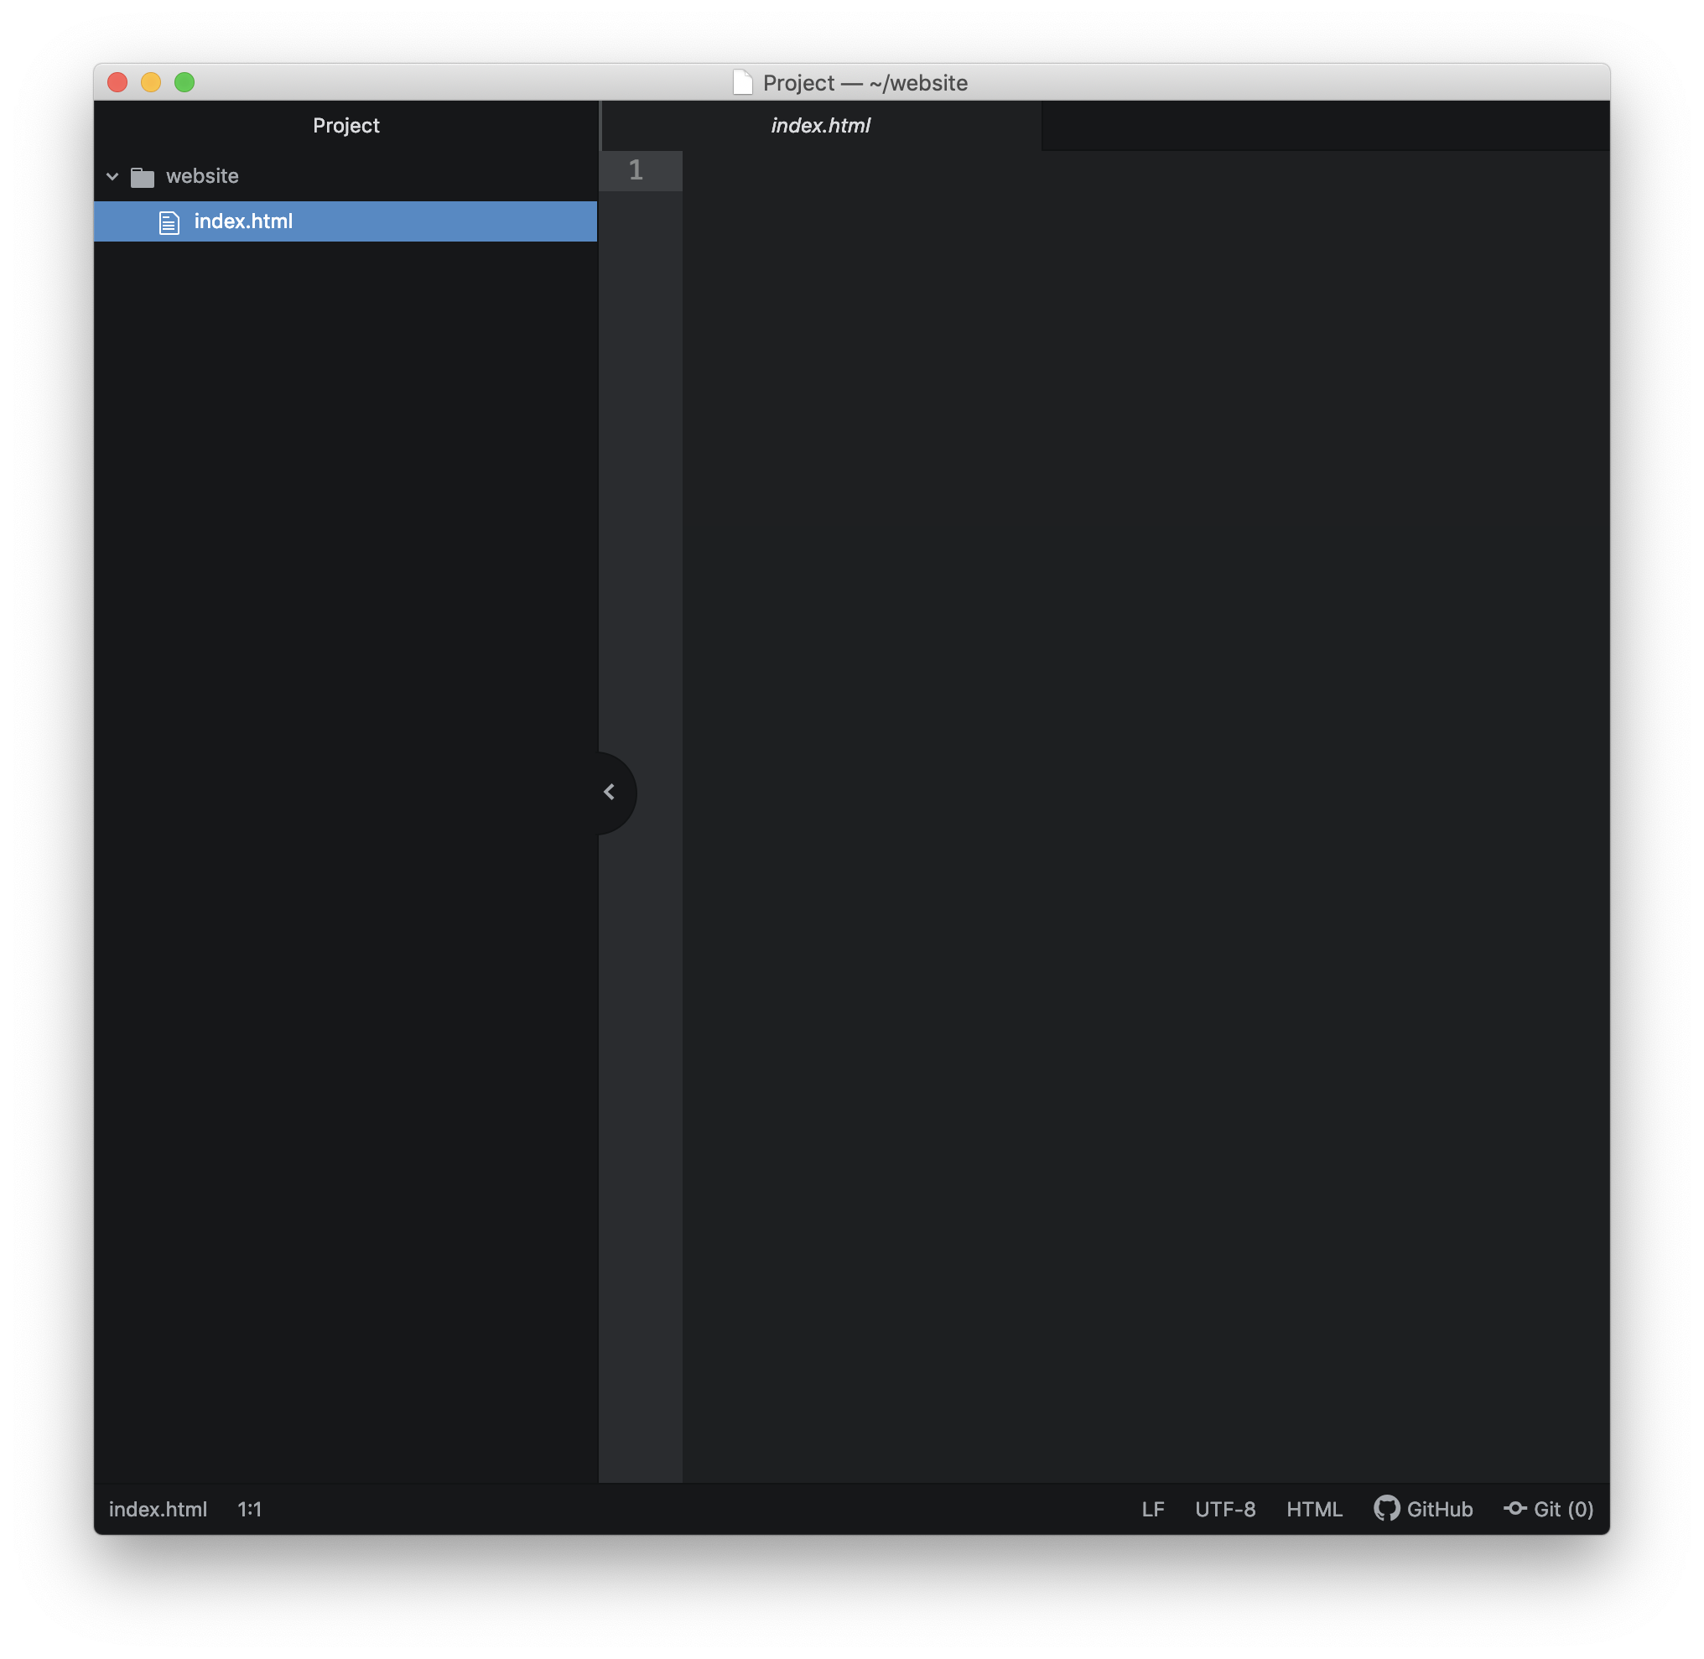Select index.html in the project tree
The height and width of the screenshot is (1659, 1704).
(x=243, y=221)
